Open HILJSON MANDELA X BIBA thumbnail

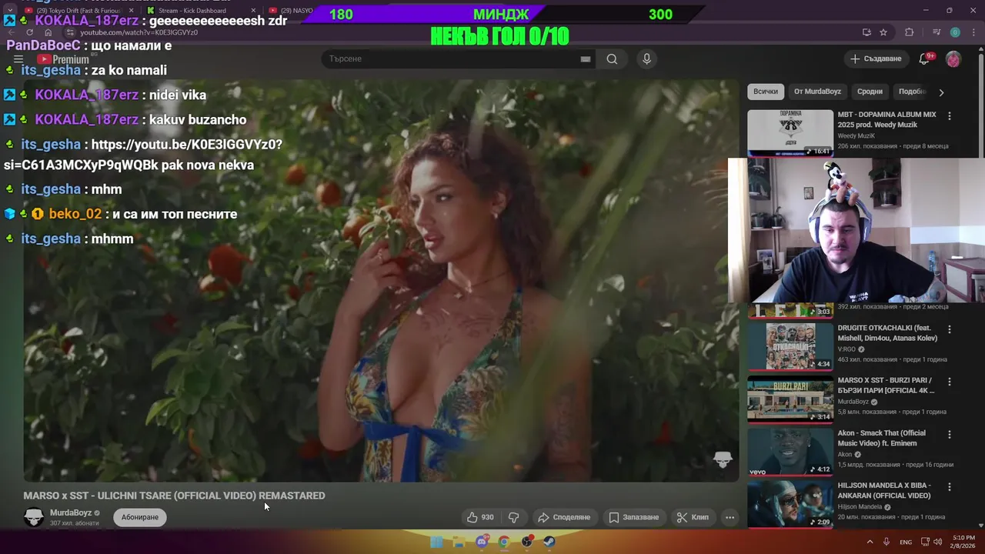coord(790,503)
